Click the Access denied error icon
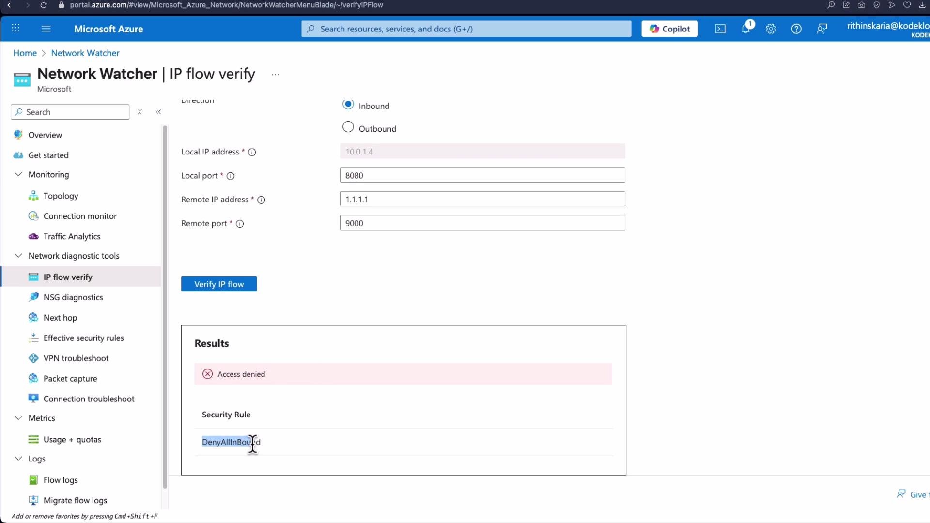930x523 pixels. pyautogui.click(x=207, y=374)
